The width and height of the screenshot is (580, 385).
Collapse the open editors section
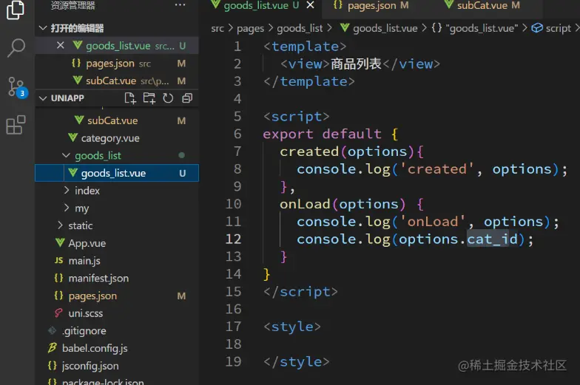point(43,28)
